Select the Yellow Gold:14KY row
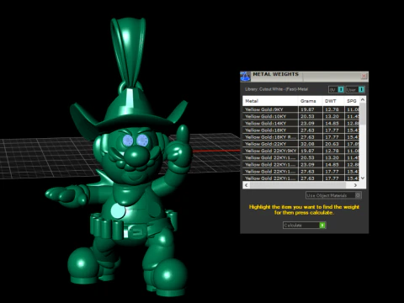The image size is (404, 303). (300, 123)
